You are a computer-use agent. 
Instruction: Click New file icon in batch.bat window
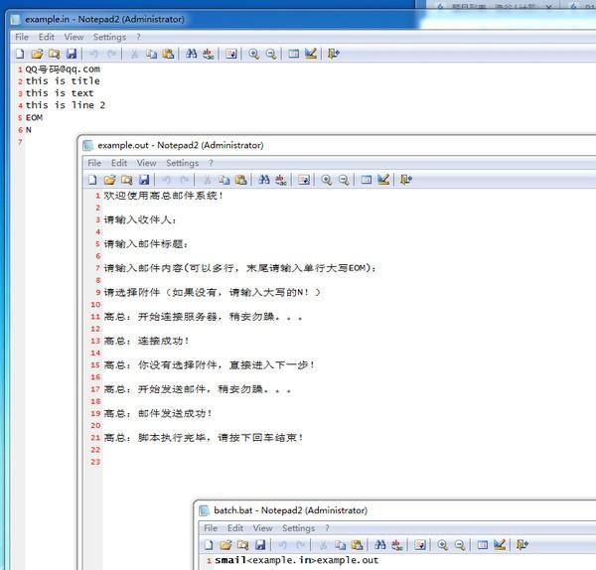tap(209, 545)
